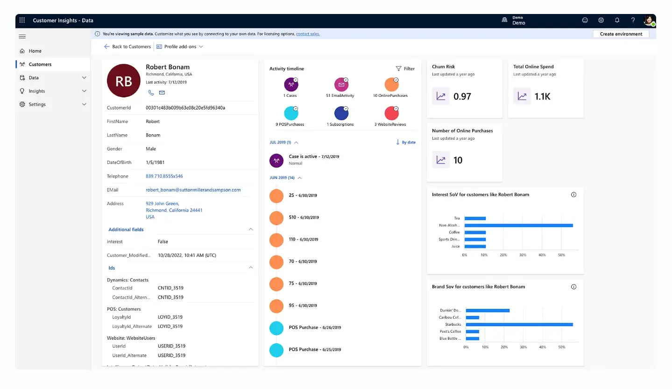672x389 pixels.
Task: Open the app launcher waffle icon
Action: coord(22,20)
